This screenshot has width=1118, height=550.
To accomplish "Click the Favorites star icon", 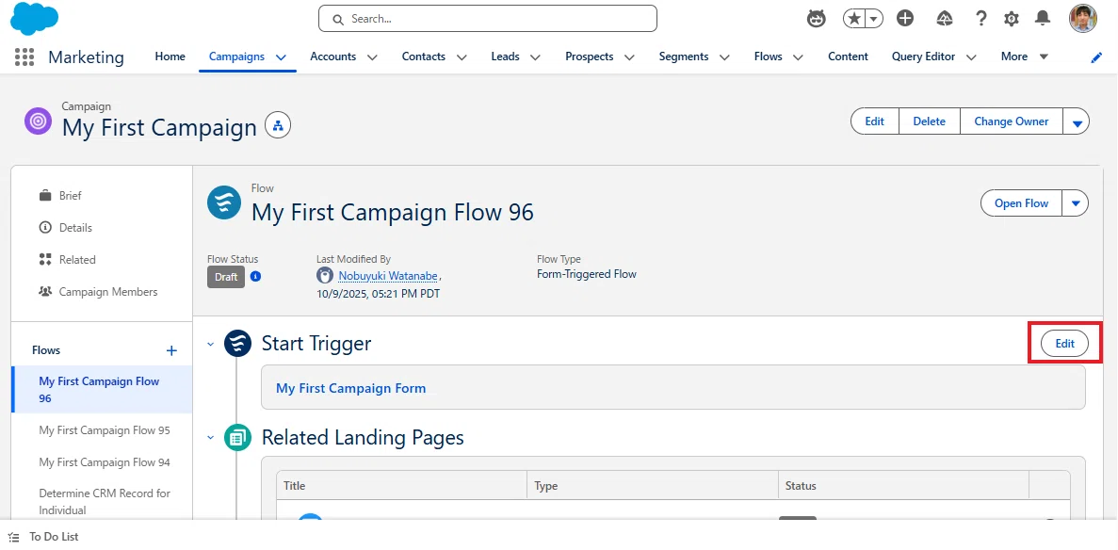I will point(853,19).
